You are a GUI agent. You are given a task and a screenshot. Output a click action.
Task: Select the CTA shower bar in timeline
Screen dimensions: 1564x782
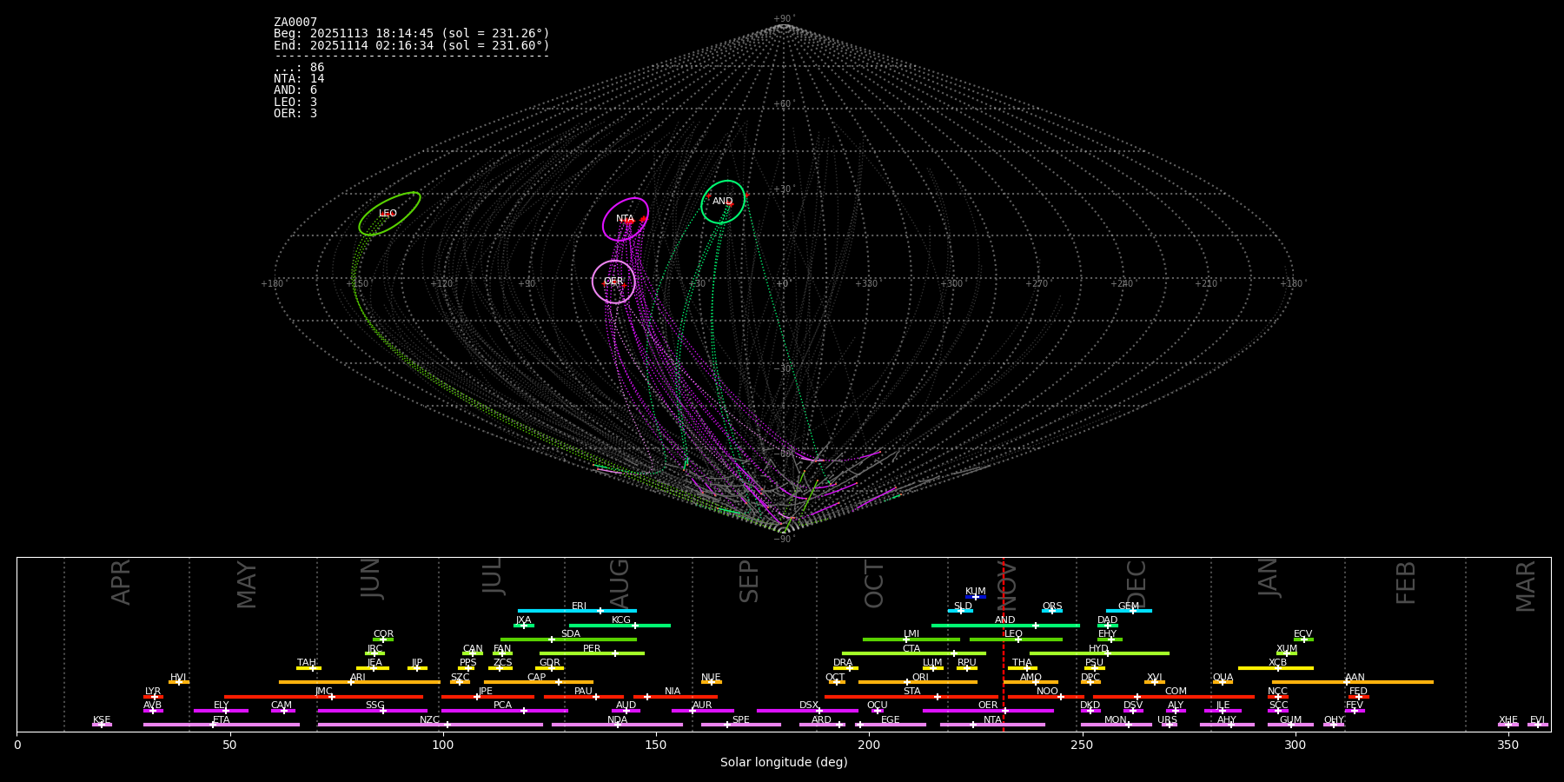tap(914, 653)
